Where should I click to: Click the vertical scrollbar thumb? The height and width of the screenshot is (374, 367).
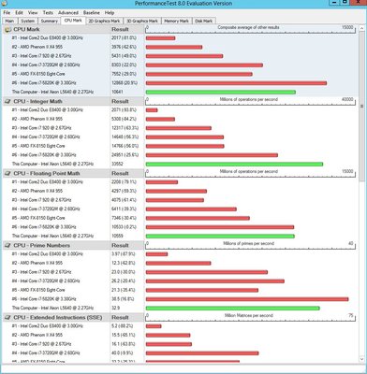[362, 106]
